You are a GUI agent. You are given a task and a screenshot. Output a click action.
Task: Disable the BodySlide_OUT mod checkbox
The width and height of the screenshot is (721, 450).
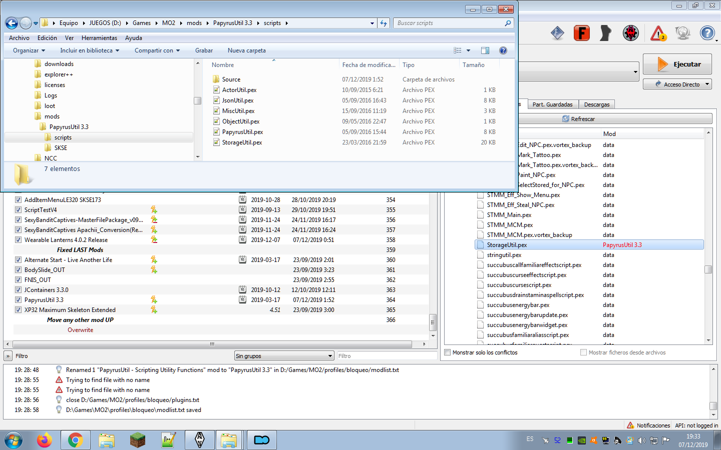(18, 269)
